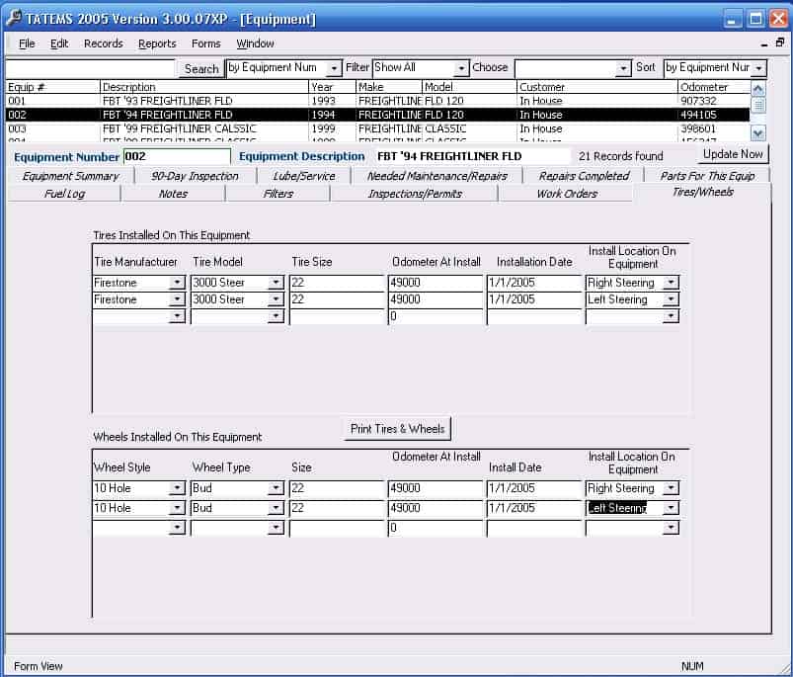Click second wheel row Install Date field
793x677 pixels.
point(534,508)
